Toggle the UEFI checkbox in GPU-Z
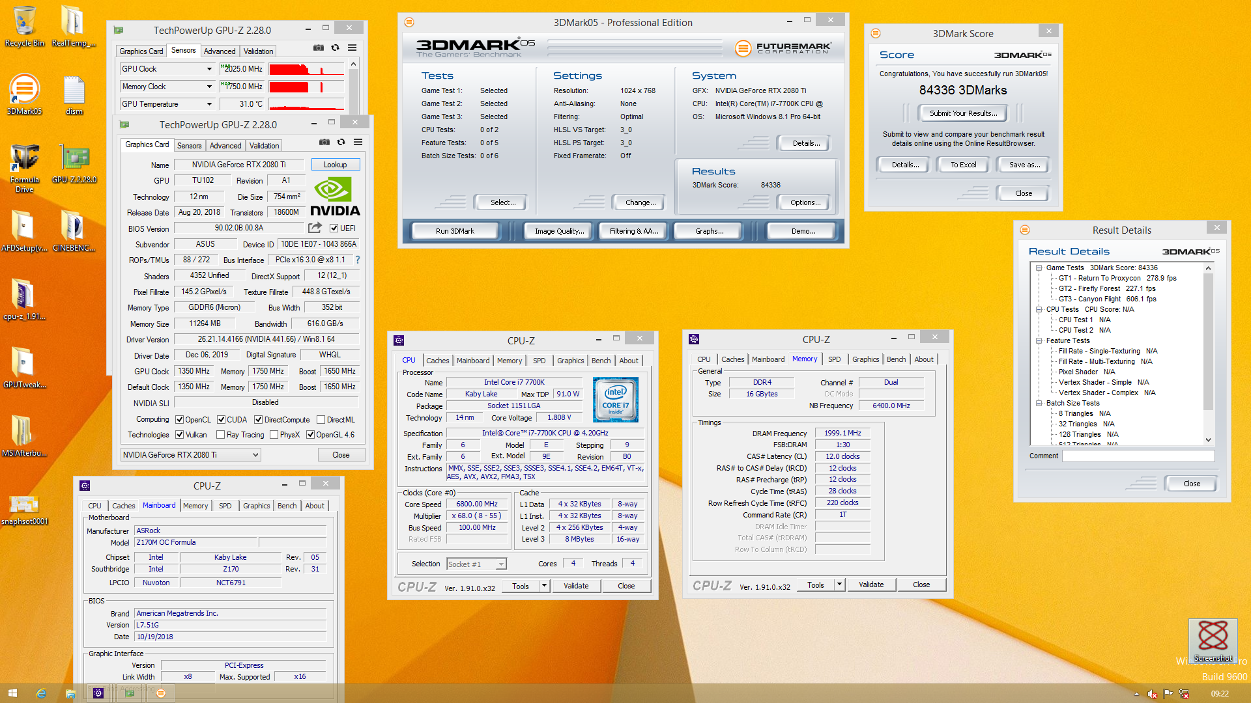 [334, 228]
